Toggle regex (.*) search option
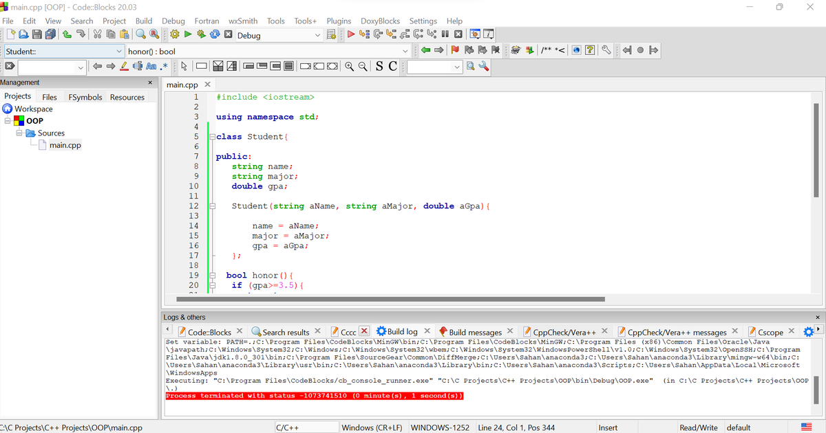 (164, 67)
